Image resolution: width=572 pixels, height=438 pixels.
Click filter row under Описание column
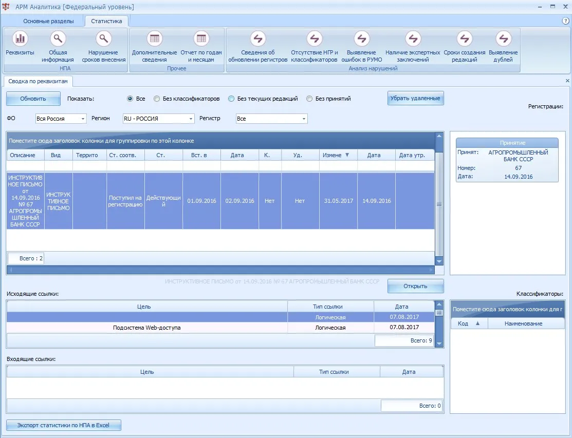[x=26, y=166]
